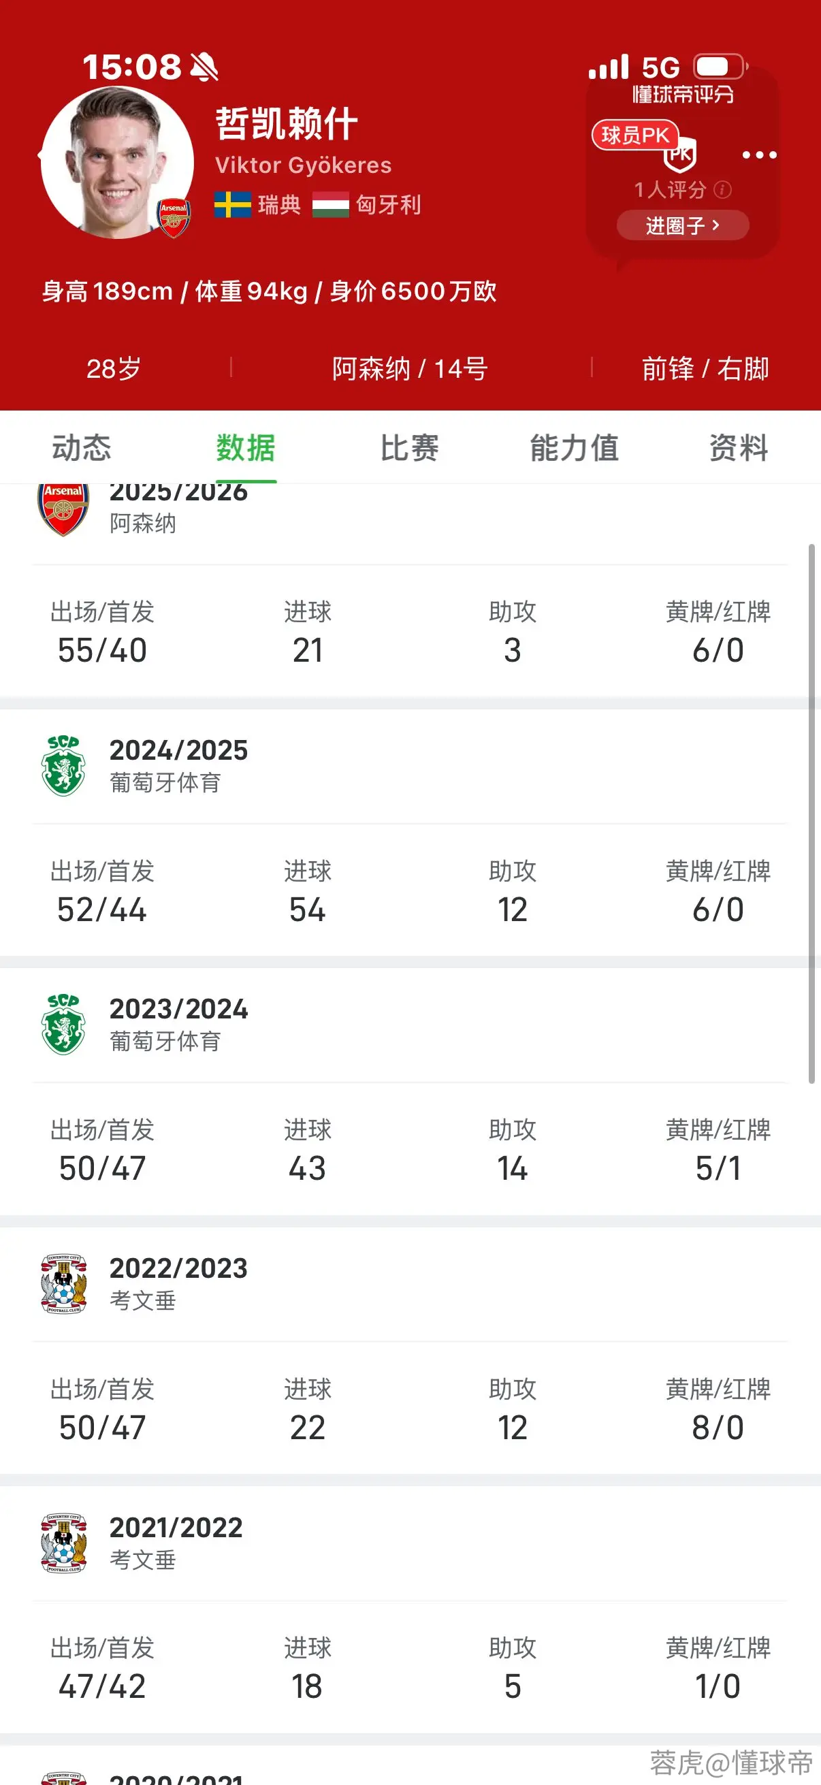Open the three-dot more options menu

[759, 155]
